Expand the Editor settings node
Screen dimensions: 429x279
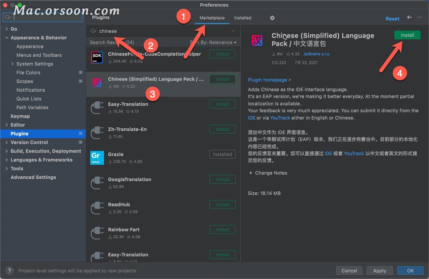(7, 125)
